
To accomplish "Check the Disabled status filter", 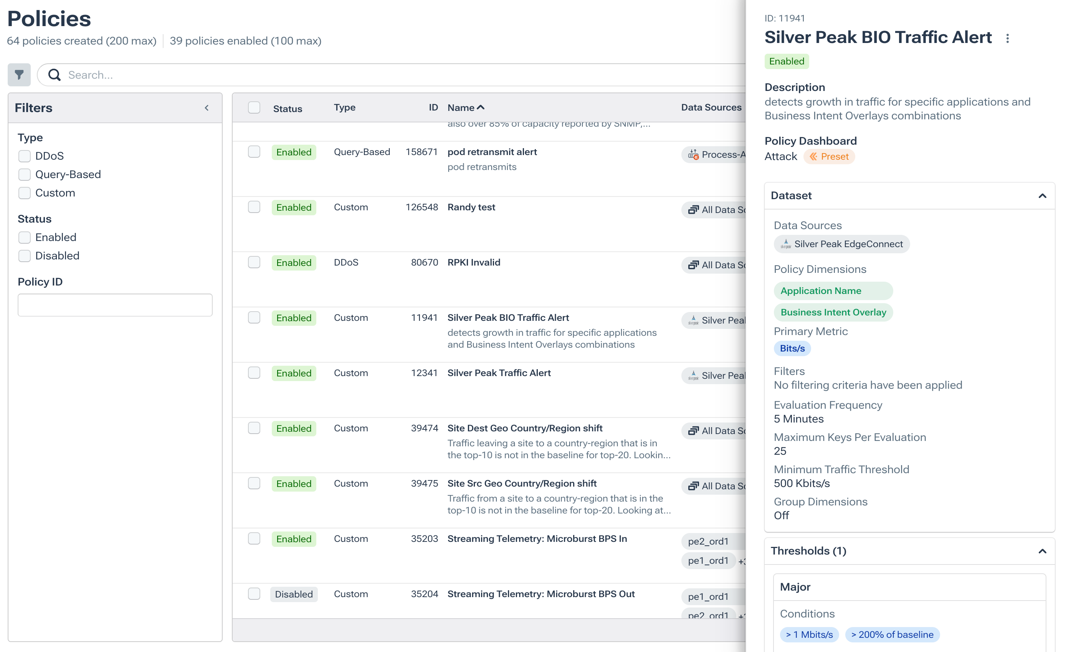I will 24,256.
